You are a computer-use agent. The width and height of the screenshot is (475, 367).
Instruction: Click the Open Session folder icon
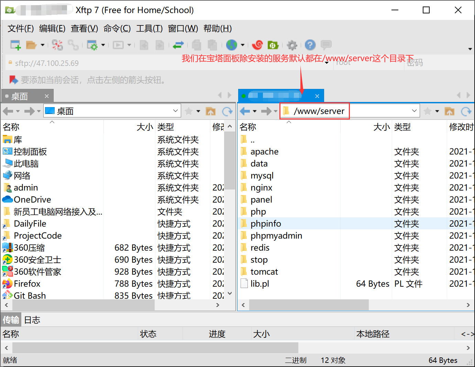(x=31, y=45)
